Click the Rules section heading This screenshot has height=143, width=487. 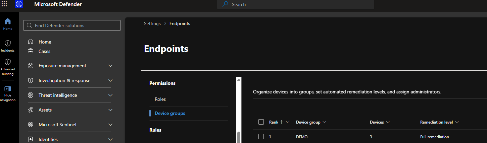click(x=155, y=130)
